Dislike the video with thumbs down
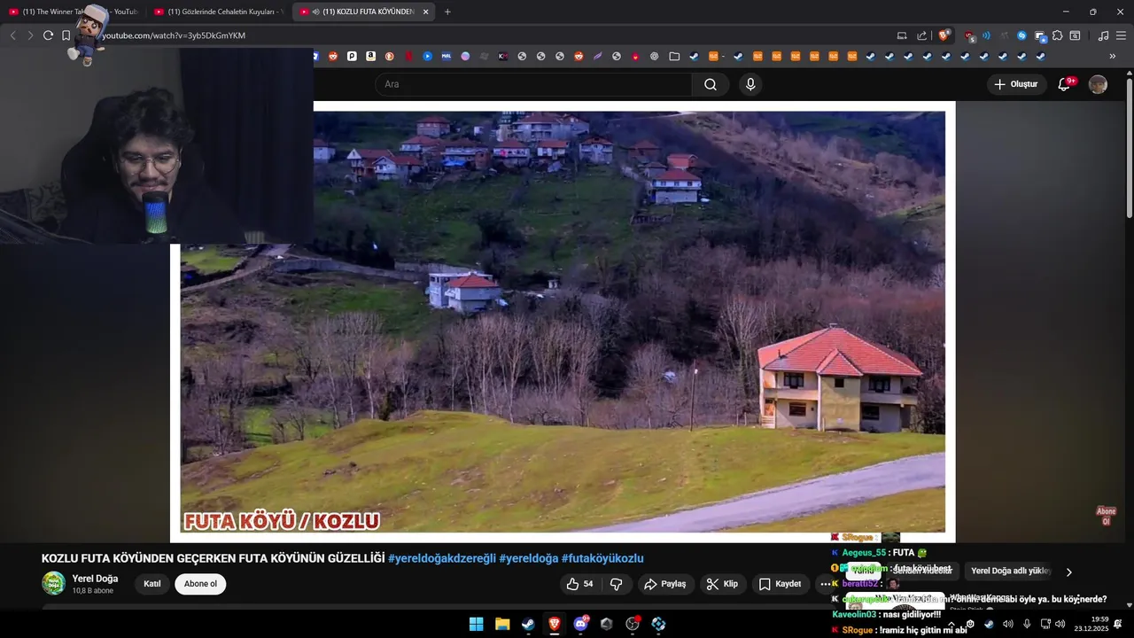This screenshot has width=1134, height=638. click(x=617, y=584)
